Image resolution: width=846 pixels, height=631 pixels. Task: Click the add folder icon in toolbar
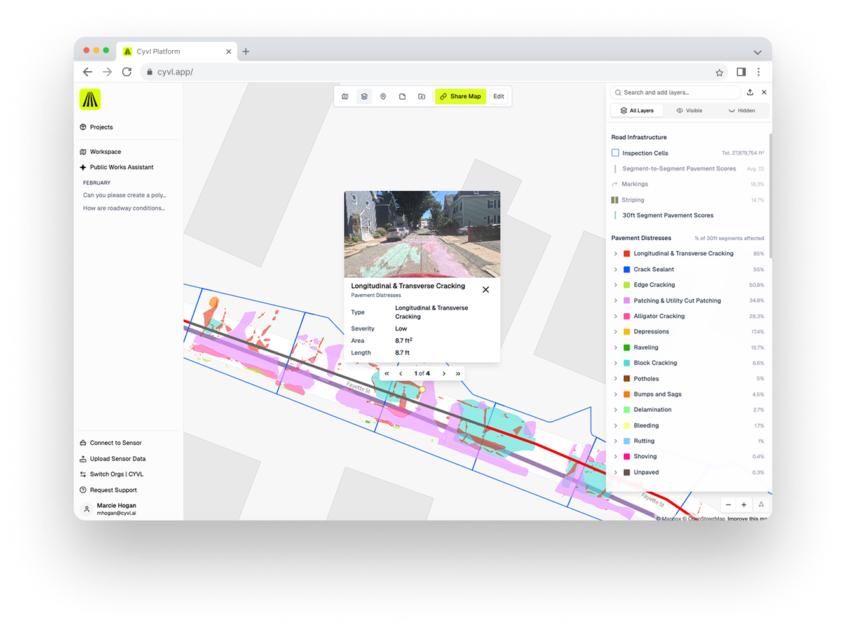click(421, 97)
